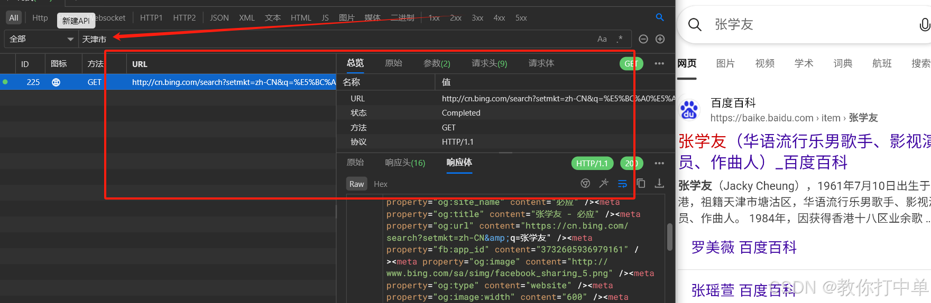
Task: Select the JS filter
Action: tap(325, 18)
